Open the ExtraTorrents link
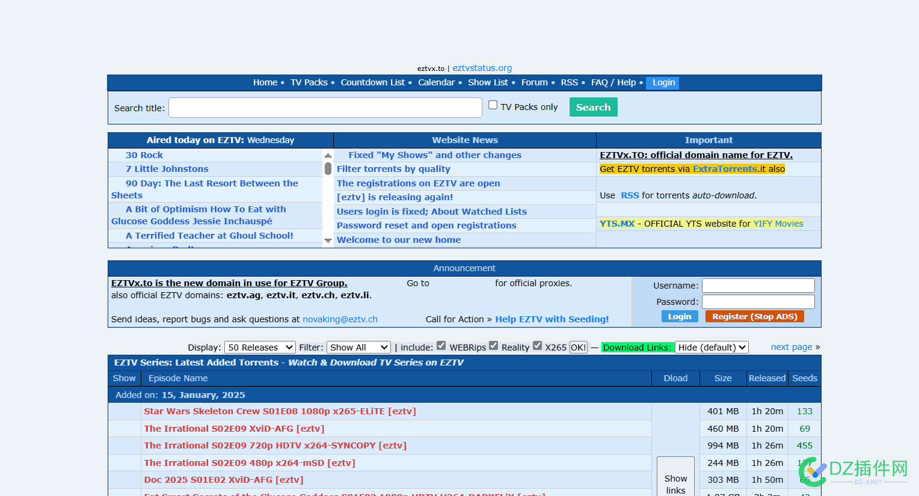 725,169
